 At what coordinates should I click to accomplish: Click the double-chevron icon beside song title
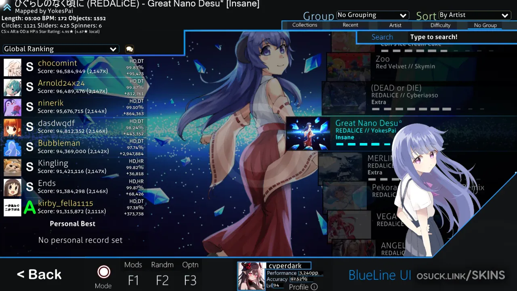[7, 7]
